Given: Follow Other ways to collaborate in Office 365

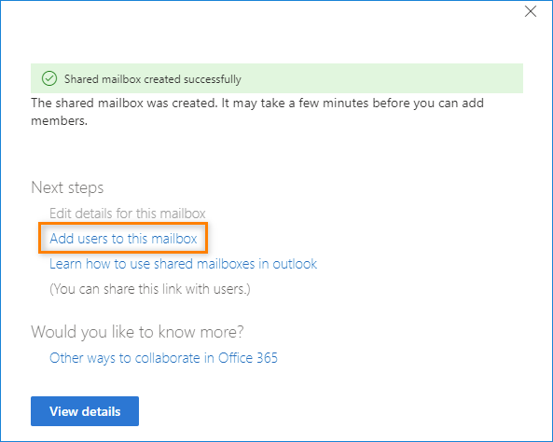Looking at the screenshot, I should coord(163,358).
